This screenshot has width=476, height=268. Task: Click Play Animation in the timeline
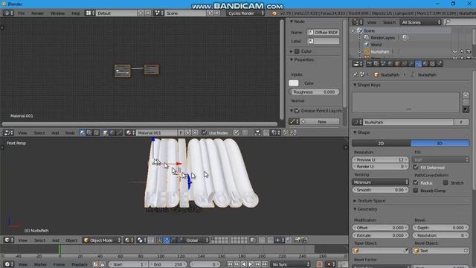click(x=251, y=264)
